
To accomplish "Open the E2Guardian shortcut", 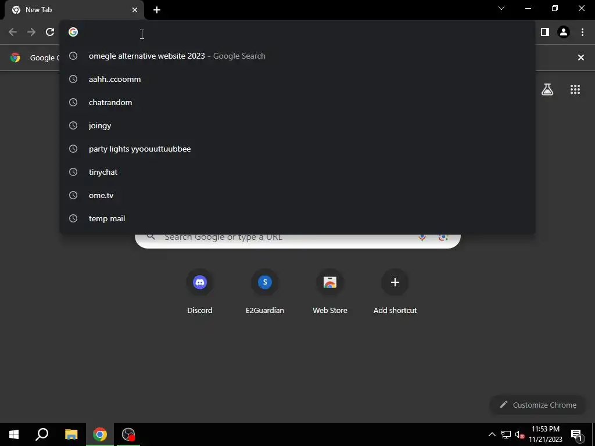I will pyautogui.click(x=265, y=292).
